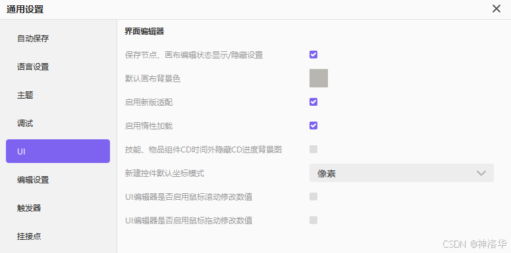Click the 启用惰性加载 label text
The image size is (511, 253).
(149, 126)
